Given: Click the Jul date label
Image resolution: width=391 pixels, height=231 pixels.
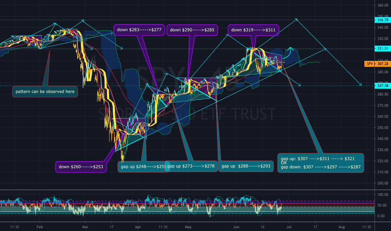Looking at the screenshot, I should coord(289,227).
